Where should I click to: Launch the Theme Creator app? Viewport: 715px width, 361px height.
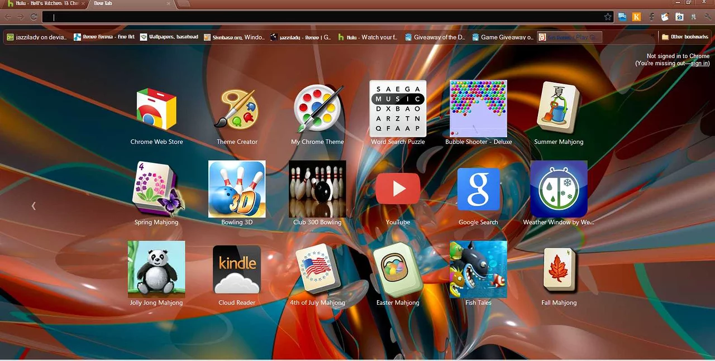click(237, 109)
